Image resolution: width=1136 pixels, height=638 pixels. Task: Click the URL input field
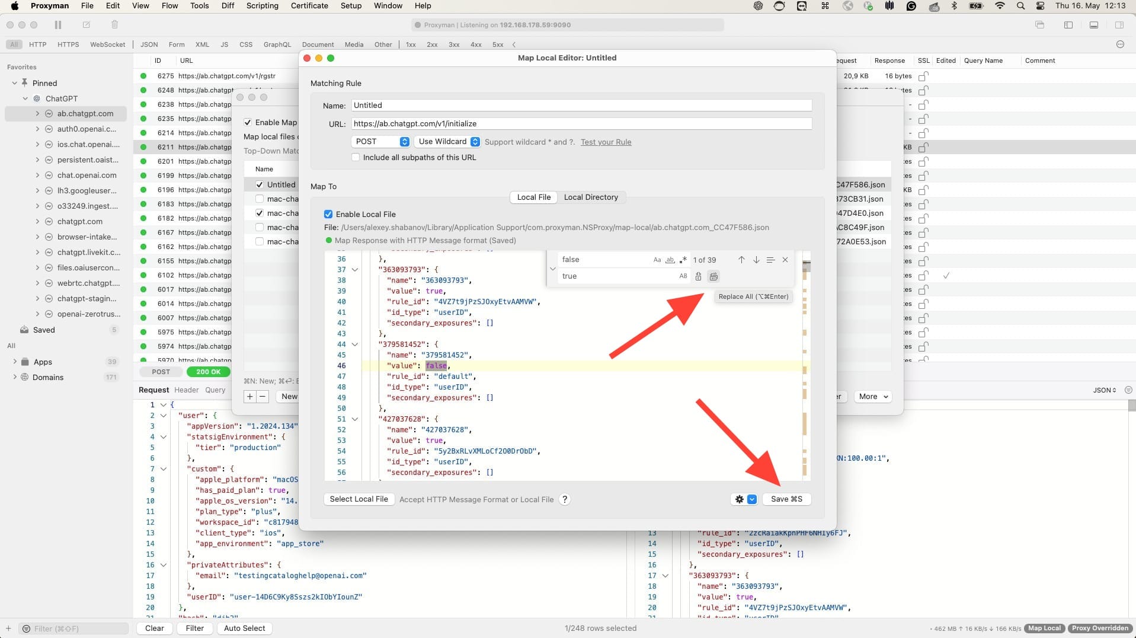pyautogui.click(x=581, y=124)
